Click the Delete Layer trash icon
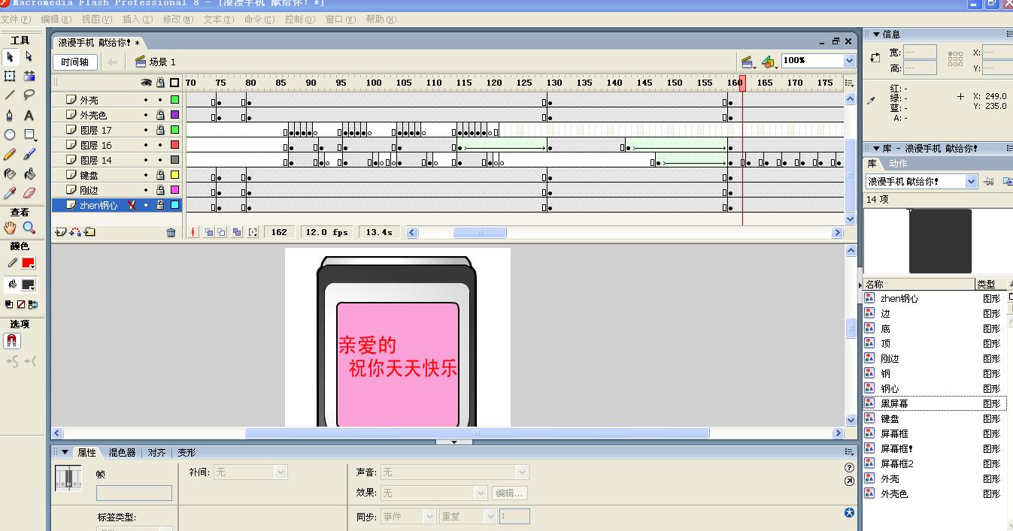The width and height of the screenshot is (1013, 531). click(x=171, y=232)
